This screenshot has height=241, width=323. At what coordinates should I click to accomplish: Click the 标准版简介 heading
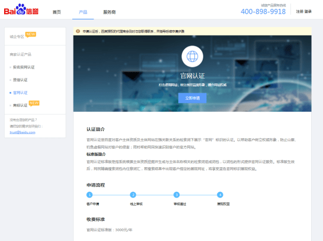coord(96,154)
